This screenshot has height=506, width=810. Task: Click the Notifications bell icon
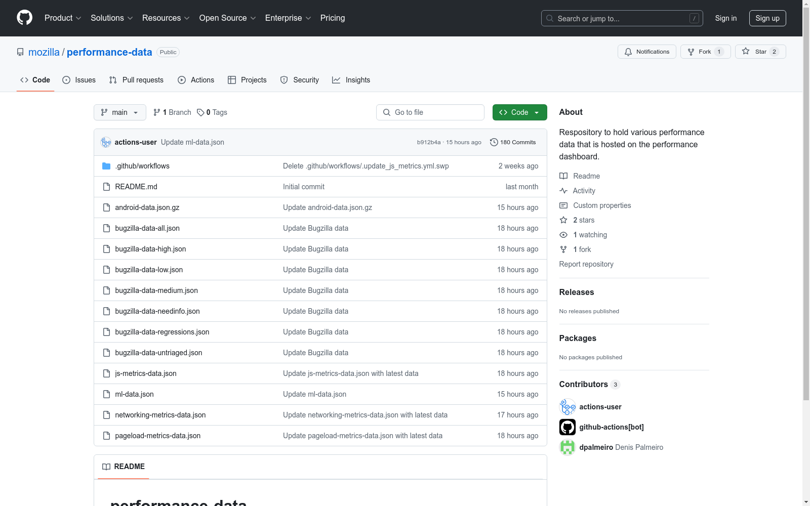pyautogui.click(x=628, y=52)
